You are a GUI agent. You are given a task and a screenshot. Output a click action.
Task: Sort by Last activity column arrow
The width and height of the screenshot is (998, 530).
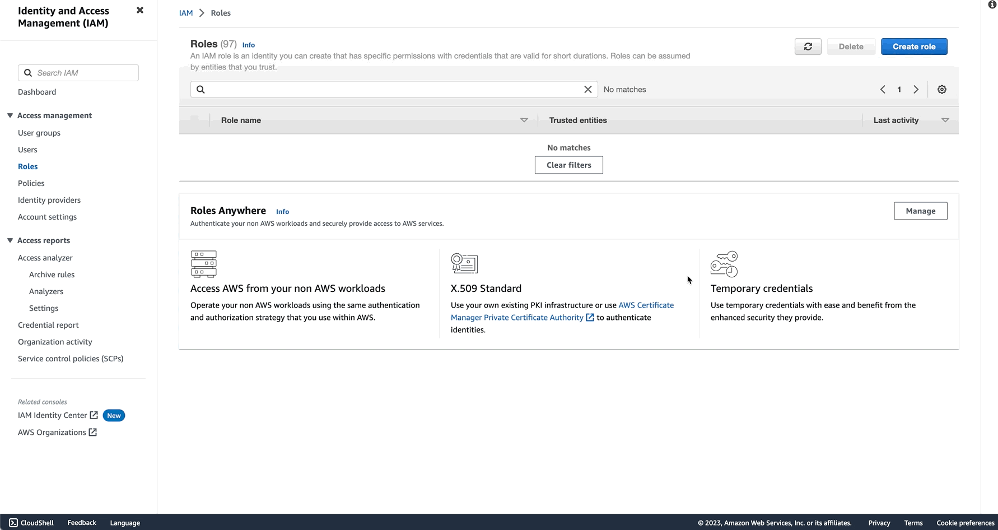[x=945, y=120]
